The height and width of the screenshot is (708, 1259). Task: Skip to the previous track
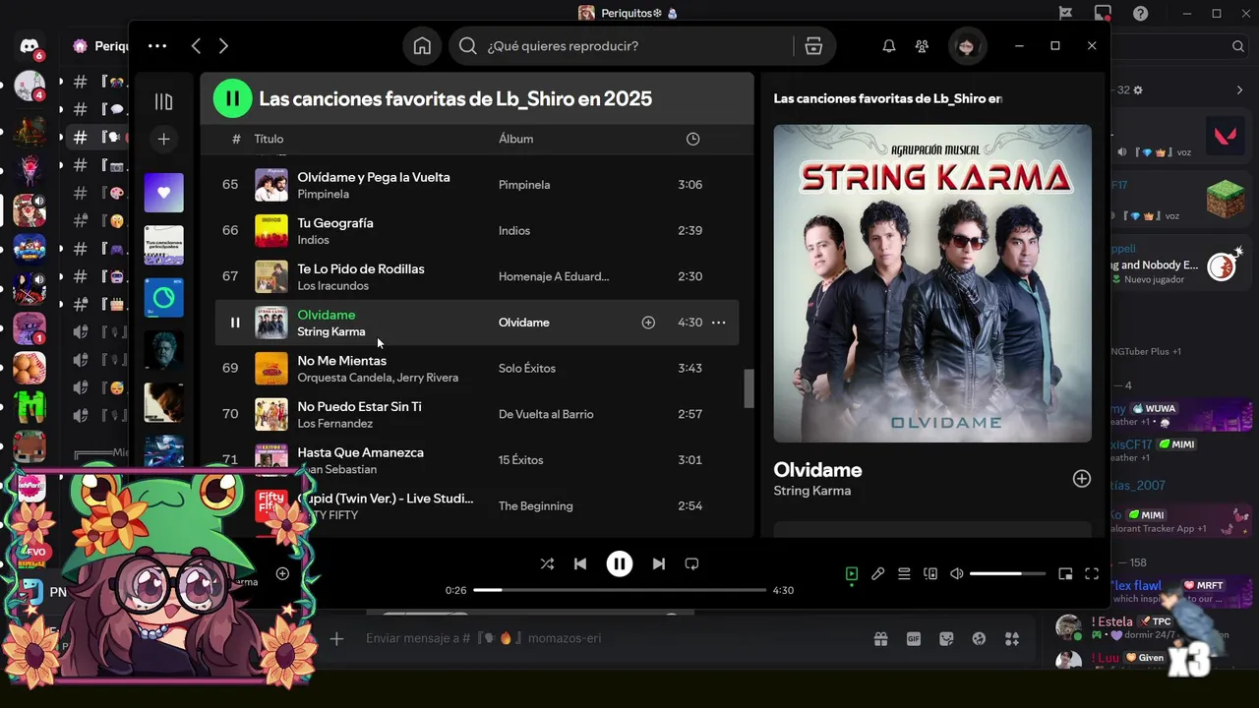tap(580, 563)
